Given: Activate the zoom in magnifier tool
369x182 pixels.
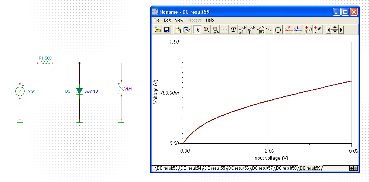Looking at the screenshot, I should (x=207, y=30).
